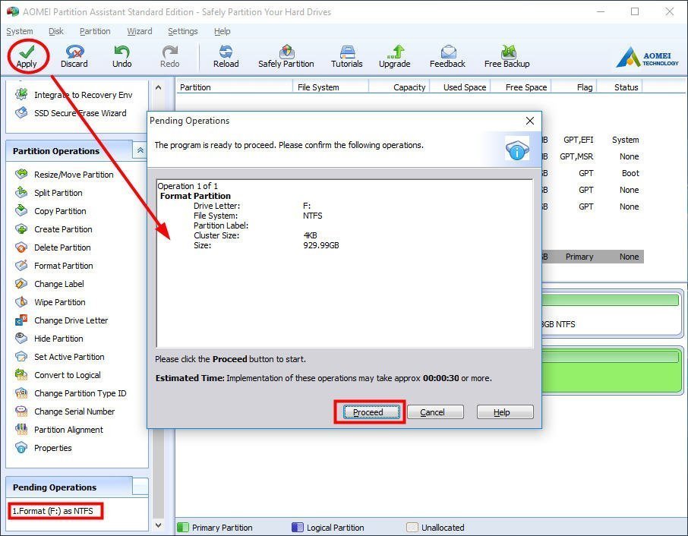The image size is (688, 536).
Task: Select Wipe Partition operation
Action: click(50, 302)
